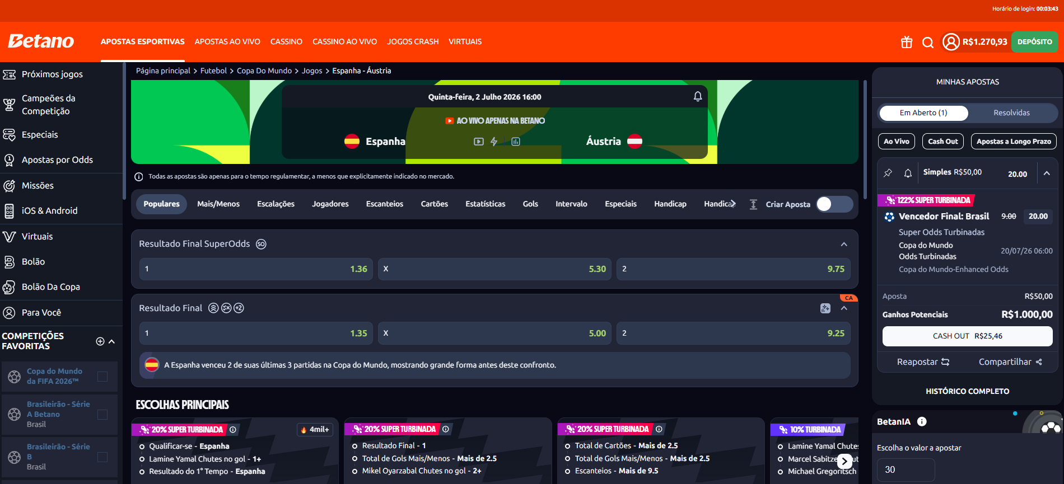The width and height of the screenshot is (1064, 484).
Task: Check the Copa do Mundo da FIFA 2026 box
Action: pyautogui.click(x=102, y=377)
